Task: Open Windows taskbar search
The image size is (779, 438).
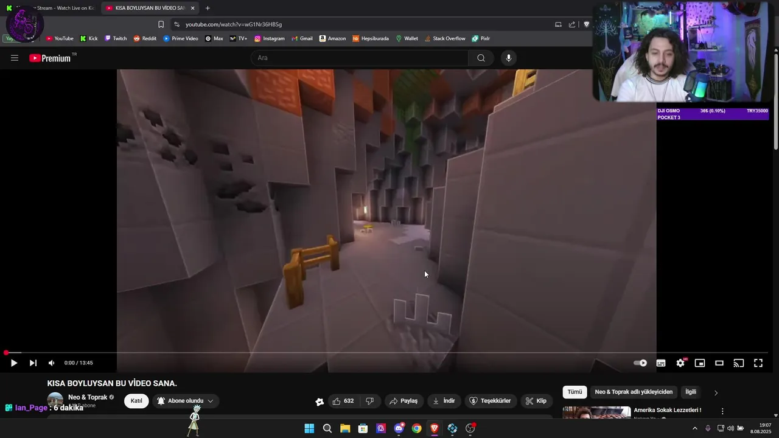Action: click(327, 428)
